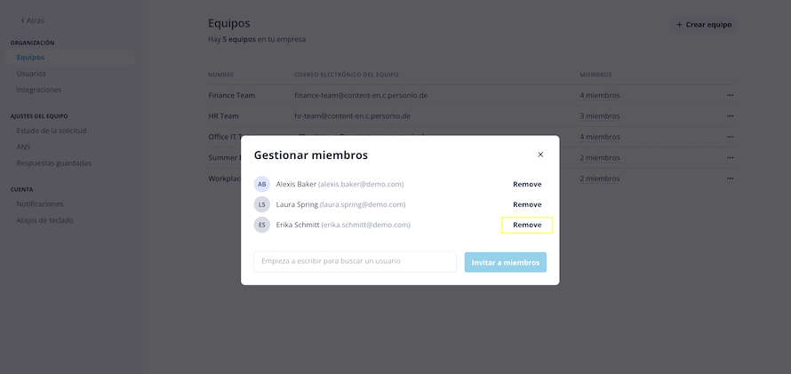Remove Alexis Baker from the team
Viewport: 791px width, 374px height.
[x=527, y=185]
